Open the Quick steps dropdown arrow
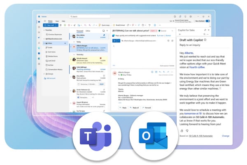The width and height of the screenshot is (247, 165). tap(111, 25)
